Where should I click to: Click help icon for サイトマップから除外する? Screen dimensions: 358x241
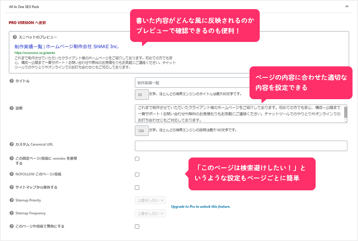click(x=11, y=187)
